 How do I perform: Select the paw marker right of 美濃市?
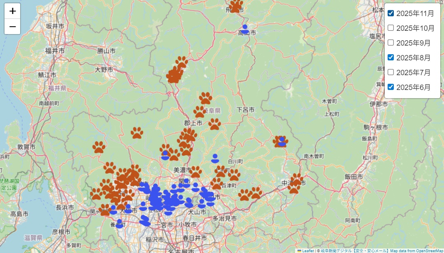point(196,171)
